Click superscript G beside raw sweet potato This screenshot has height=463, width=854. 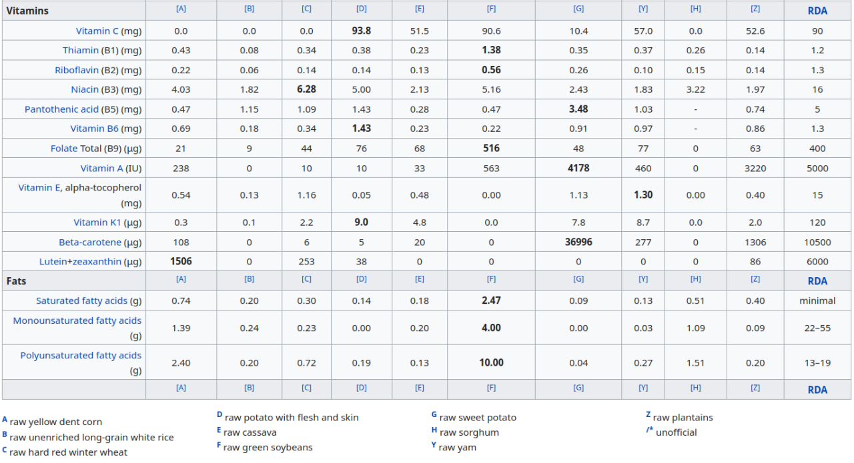click(434, 415)
